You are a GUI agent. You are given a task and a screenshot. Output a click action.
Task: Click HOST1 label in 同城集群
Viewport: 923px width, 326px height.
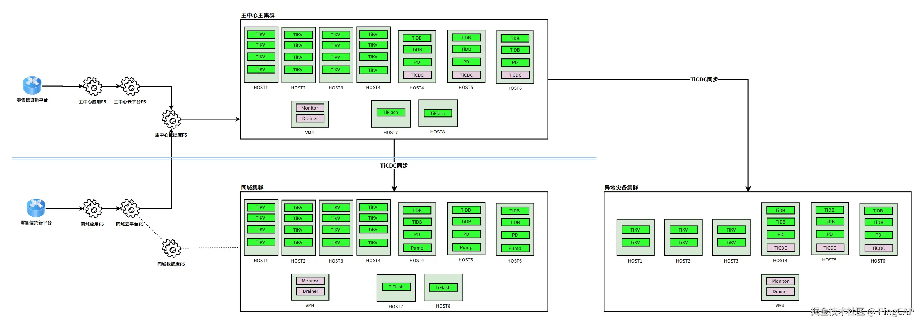click(x=261, y=260)
